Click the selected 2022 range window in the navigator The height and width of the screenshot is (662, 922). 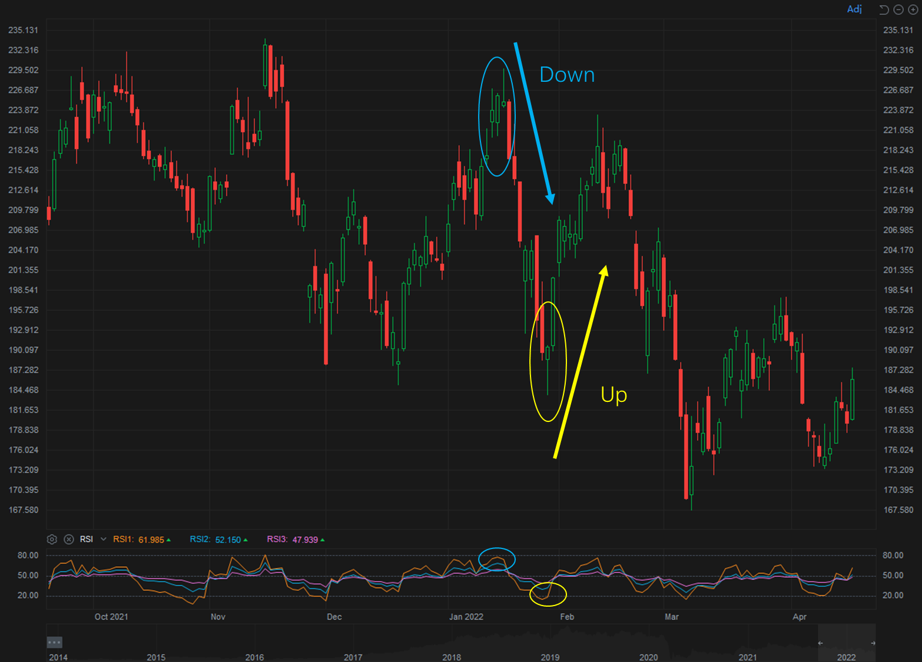(x=847, y=643)
